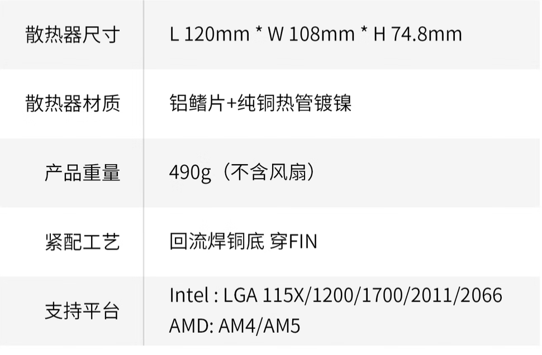The image size is (542, 355).
Task: Select the Intel LGA socket list line
Action: (x=336, y=295)
